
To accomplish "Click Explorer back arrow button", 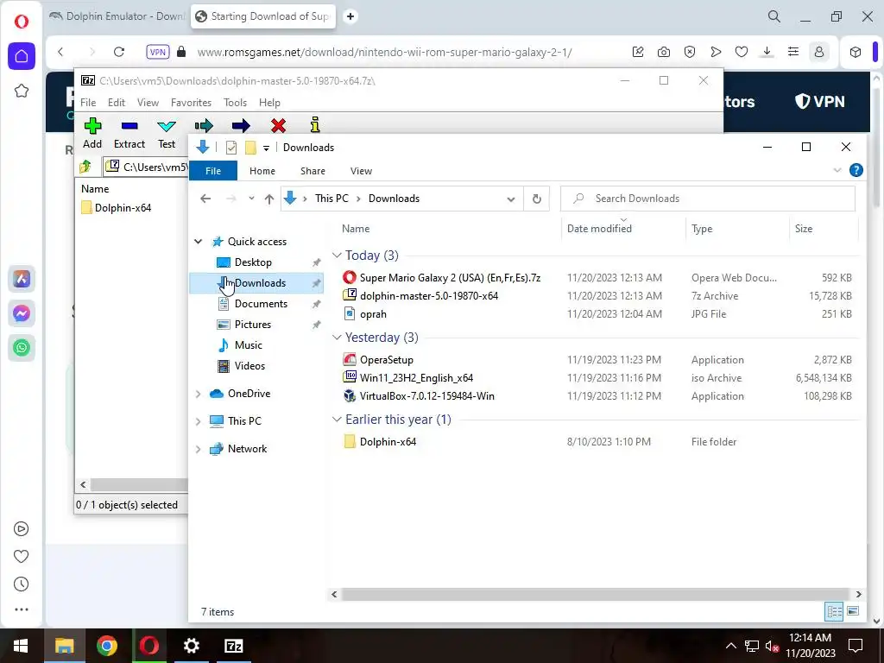I will [205, 199].
